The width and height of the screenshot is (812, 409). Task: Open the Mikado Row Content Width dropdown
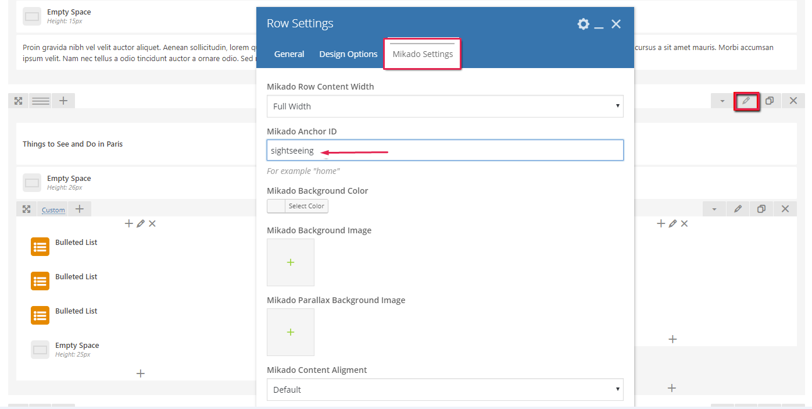[x=445, y=106]
